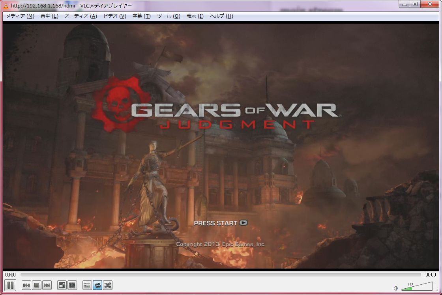Adjust the volume slider at 41%
Screen dimensions: 442x295
tap(417, 287)
